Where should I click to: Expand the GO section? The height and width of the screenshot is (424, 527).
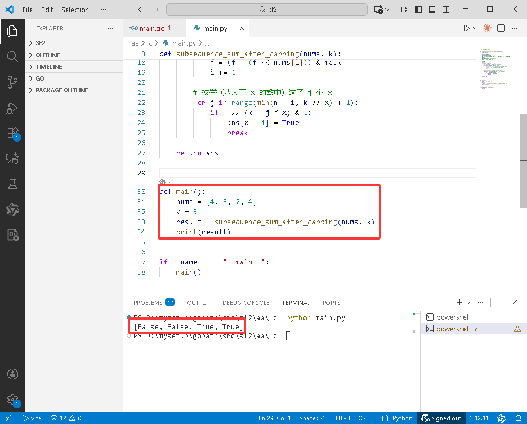click(74, 78)
